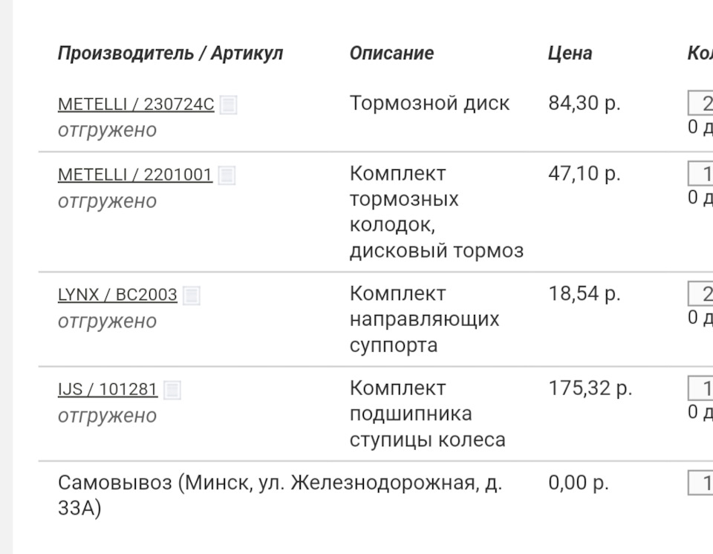
Task: Click the quantity field in the Самовывоз row
Action: click(701, 483)
